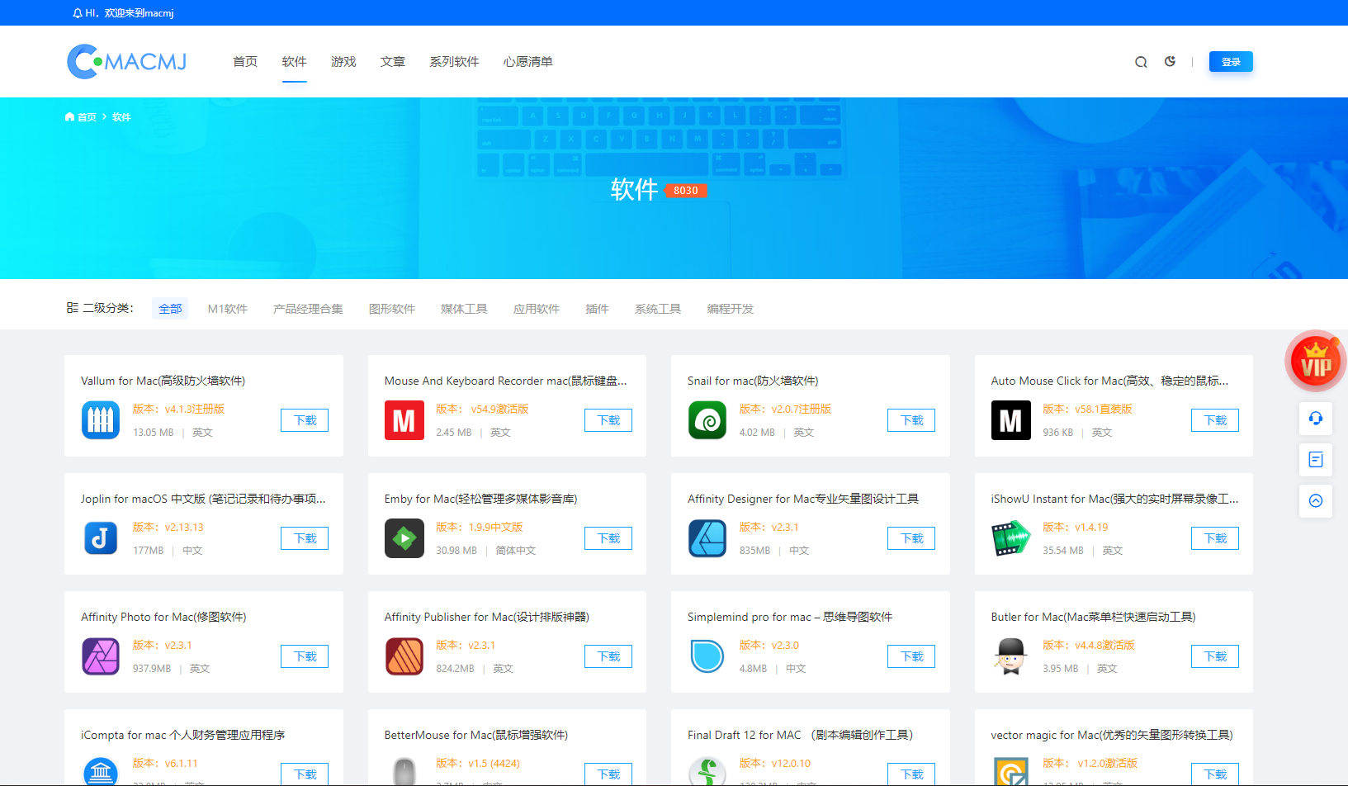The width and height of the screenshot is (1348, 786).
Task: Open Vallum for Mac title link
Action: (163, 381)
